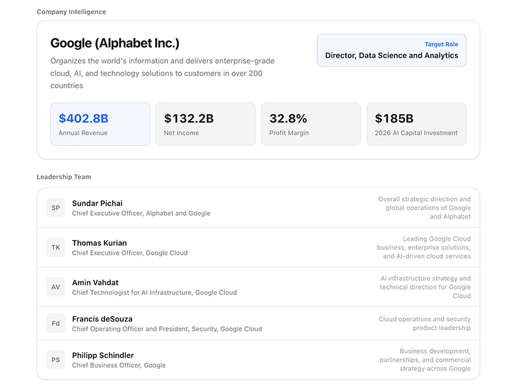Click the SP avatar for Sundar Pichai
Image resolution: width=519 pixels, height=389 pixels.
(x=56, y=207)
